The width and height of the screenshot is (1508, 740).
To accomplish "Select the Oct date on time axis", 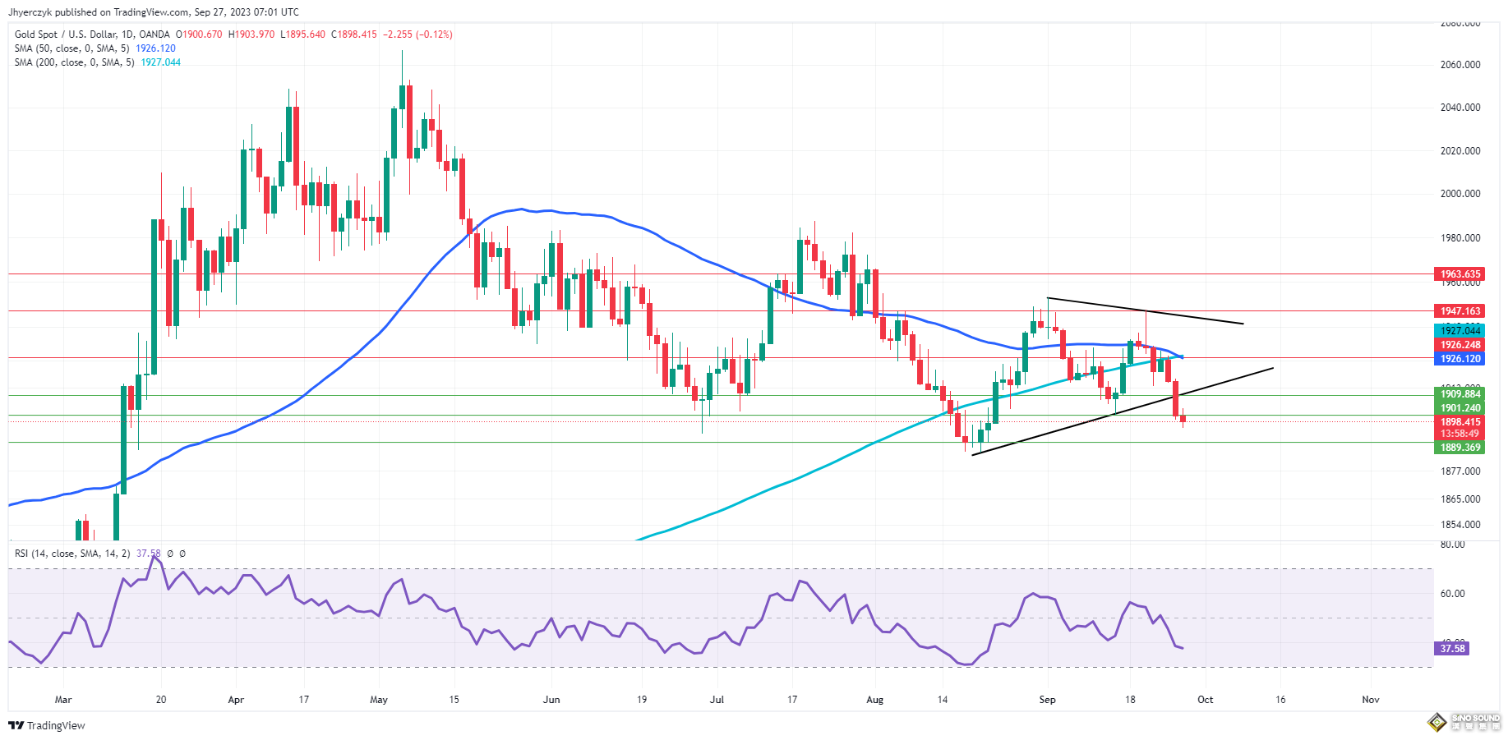I will 1205,700.
